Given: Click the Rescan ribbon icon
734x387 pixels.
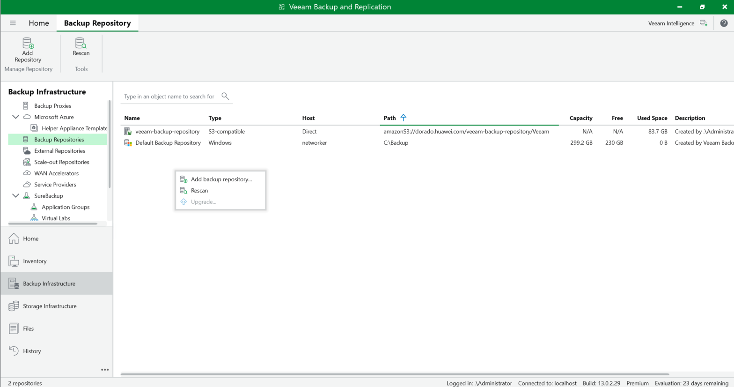Looking at the screenshot, I should point(81,43).
